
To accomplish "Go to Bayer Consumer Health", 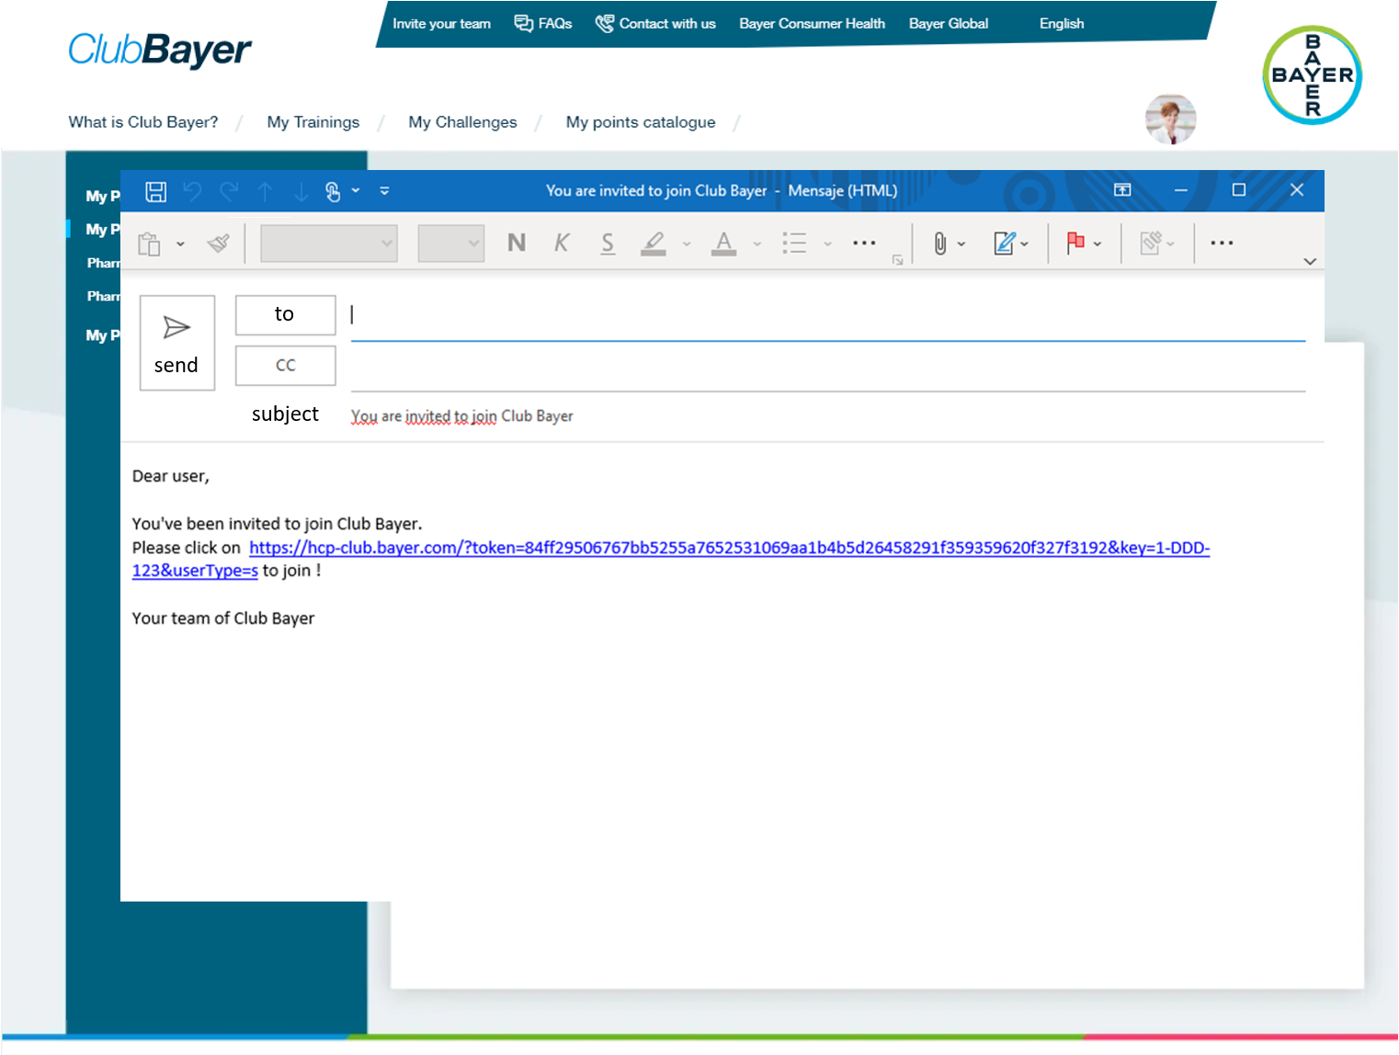I will [x=813, y=24].
